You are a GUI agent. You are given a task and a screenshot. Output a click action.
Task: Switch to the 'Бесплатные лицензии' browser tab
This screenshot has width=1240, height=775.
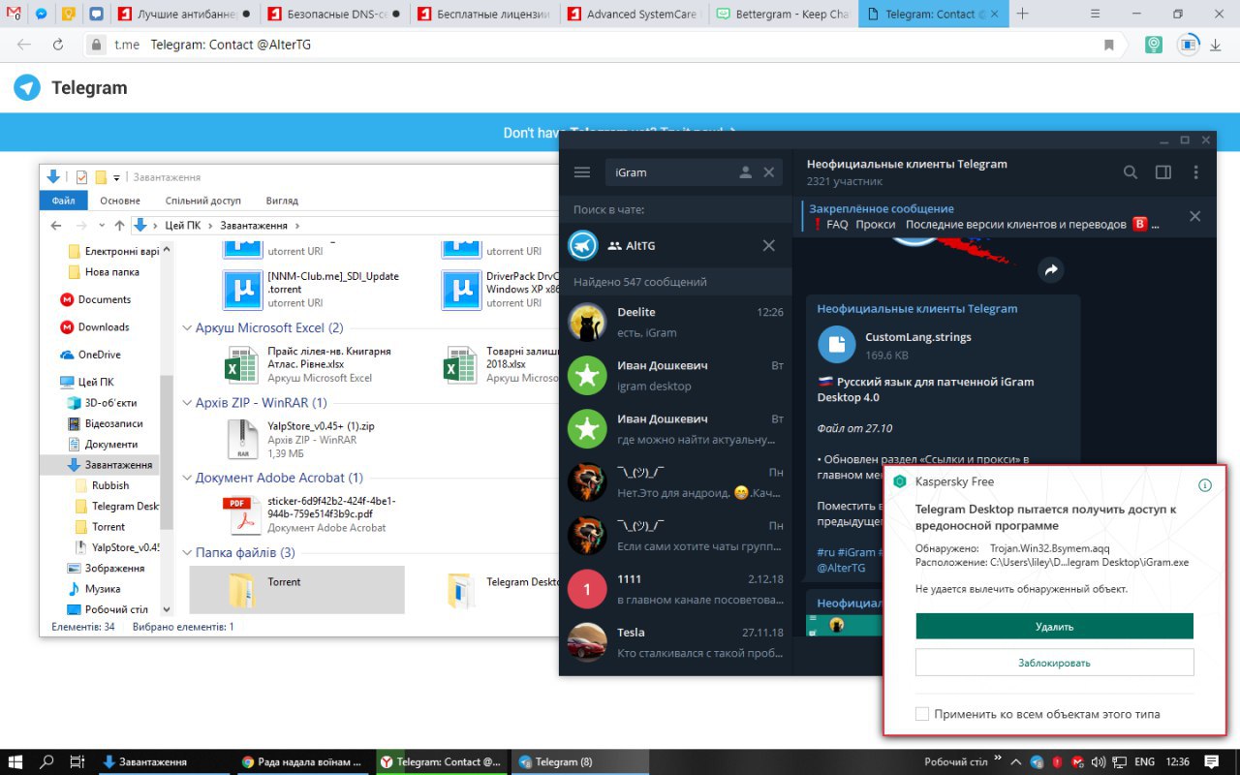pyautogui.click(x=482, y=15)
